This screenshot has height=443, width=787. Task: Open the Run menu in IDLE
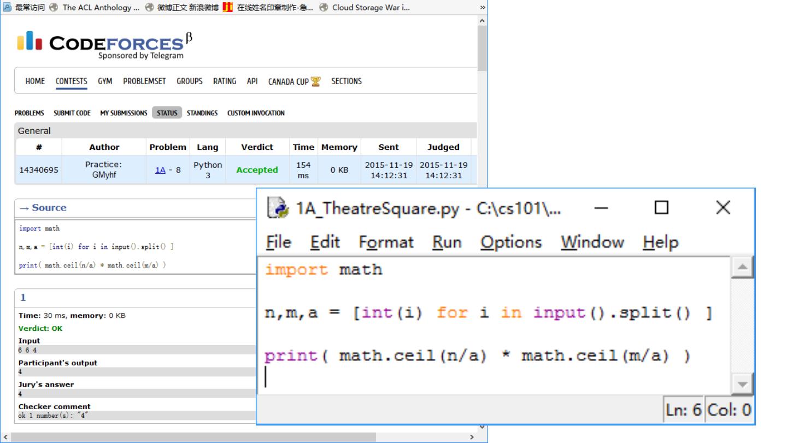click(447, 242)
